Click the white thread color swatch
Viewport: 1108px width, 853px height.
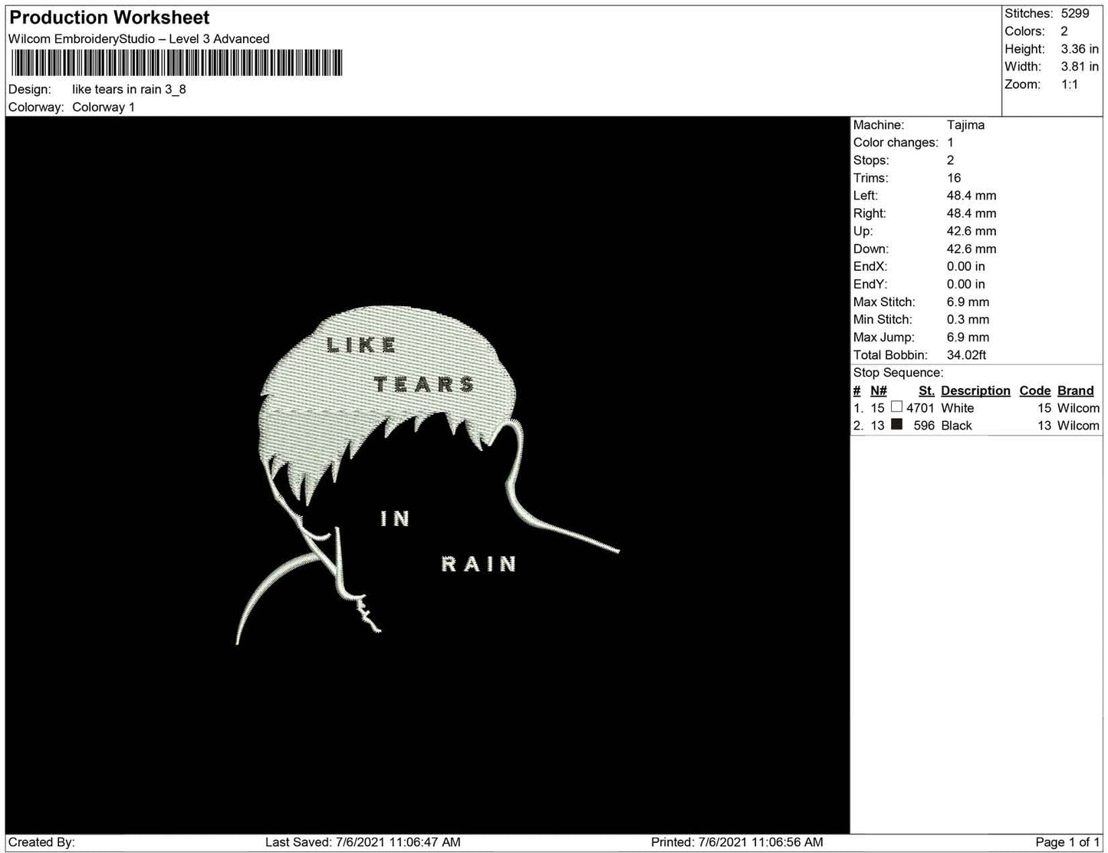pyautogui.click(x=896, y=407)
